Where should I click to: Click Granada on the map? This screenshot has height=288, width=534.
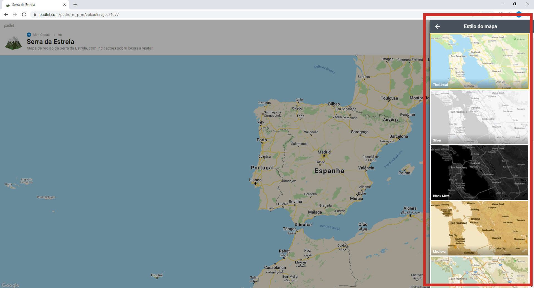tap(325, 205)
